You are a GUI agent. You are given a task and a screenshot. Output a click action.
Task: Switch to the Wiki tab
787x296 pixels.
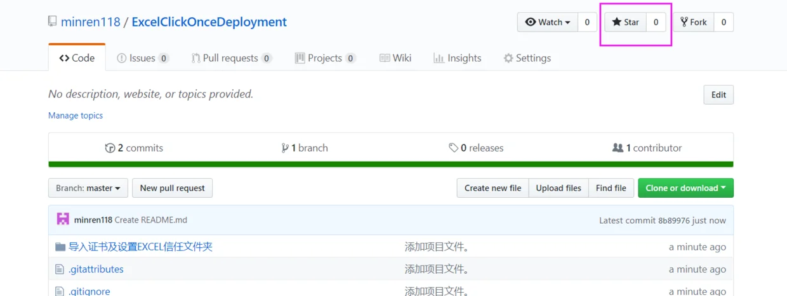395,58
